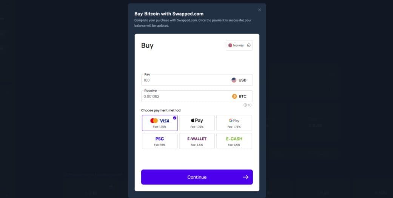The image size is (393, 198).
Task: Expand the Norway country dropdown arrow
Action: click(249, 45)
